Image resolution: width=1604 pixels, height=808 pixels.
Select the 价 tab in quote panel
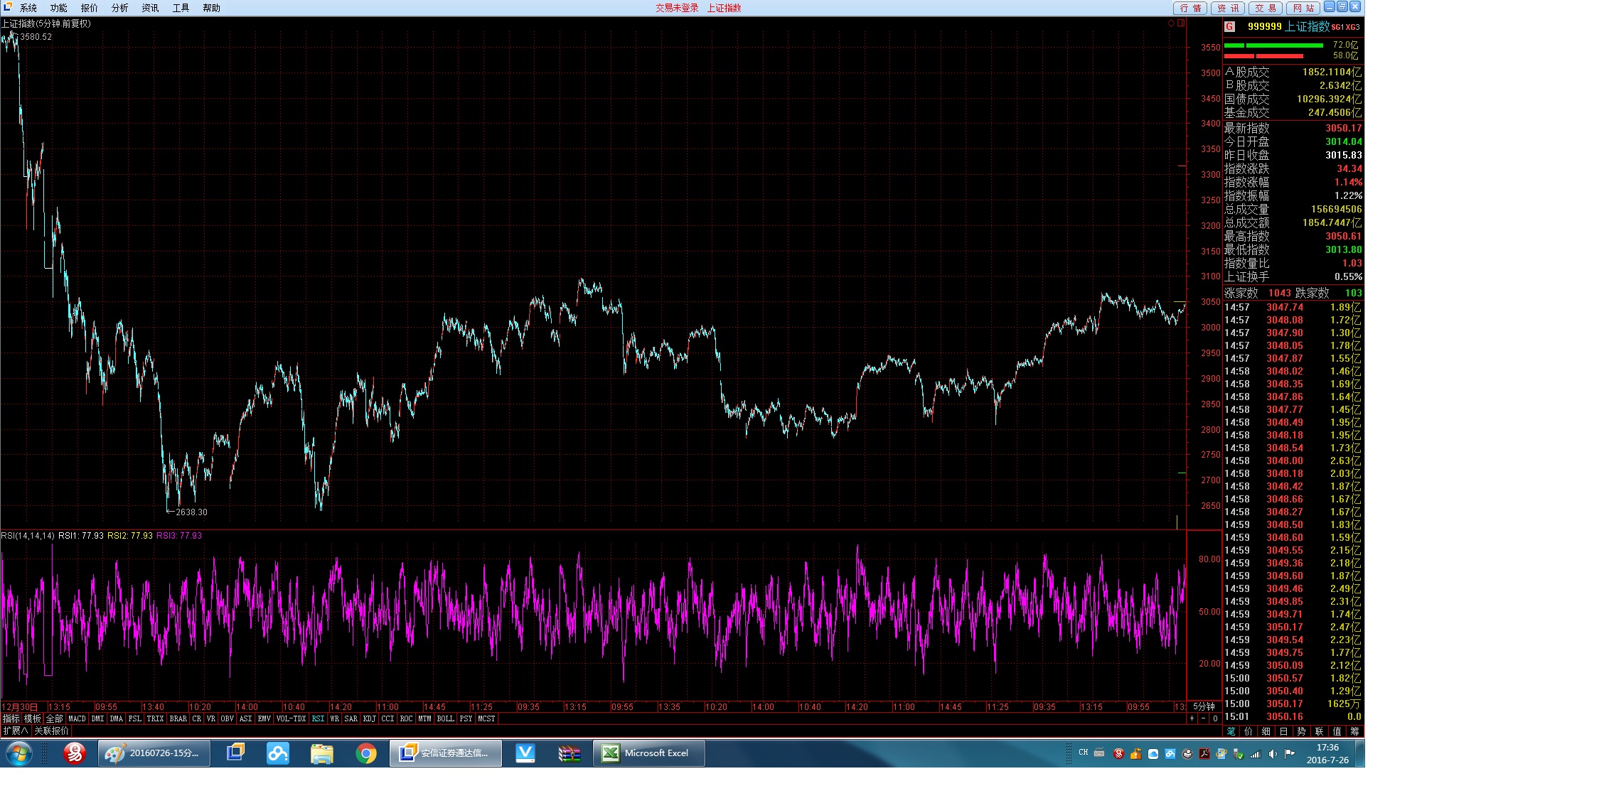(x=1249, y=731)
